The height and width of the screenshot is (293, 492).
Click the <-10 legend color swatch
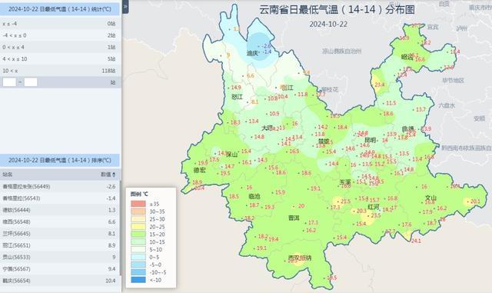click(x=138, y=279)
